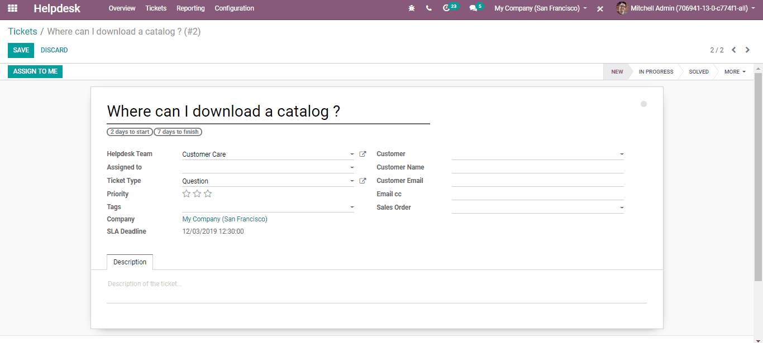Expand Tags dropdown
The width and height of the screenshot is (763, 343).
(352, 207)
